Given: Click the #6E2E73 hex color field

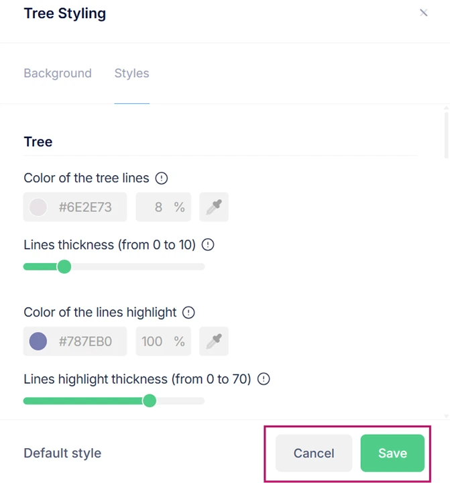Looking at the screenshot, I should (x=85, y=207).
